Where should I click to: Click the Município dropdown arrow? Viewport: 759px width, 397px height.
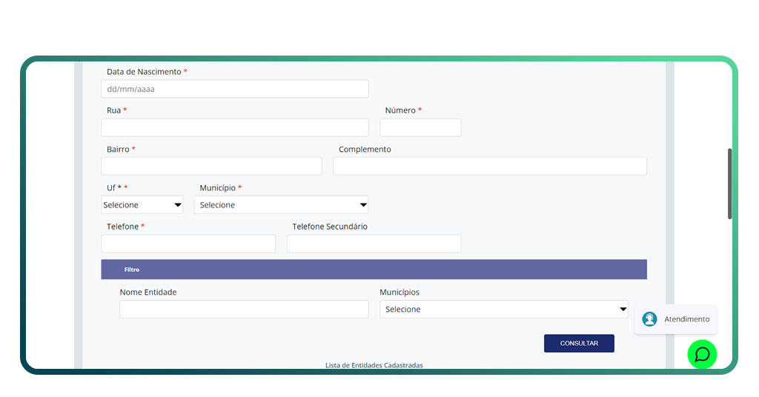point(363,205)
